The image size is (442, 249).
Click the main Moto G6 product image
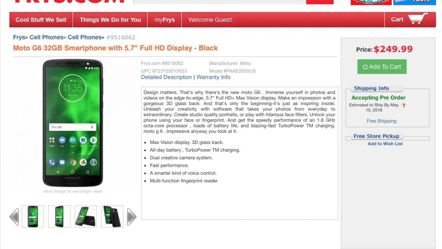(x=73, y=123)
